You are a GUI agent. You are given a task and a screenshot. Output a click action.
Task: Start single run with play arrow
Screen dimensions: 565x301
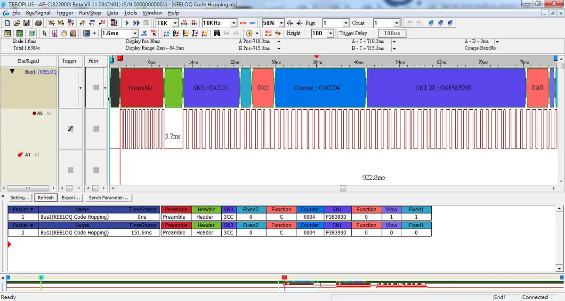pyautogui.click(x=127, y=23)
